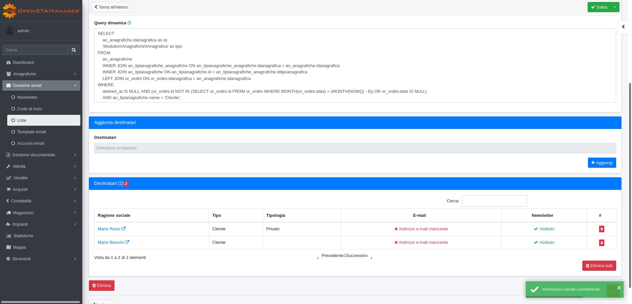Delete Mario Rossi recipient with trash icon
The width and height of the screenshot is (632, 304).
[601, 229]
